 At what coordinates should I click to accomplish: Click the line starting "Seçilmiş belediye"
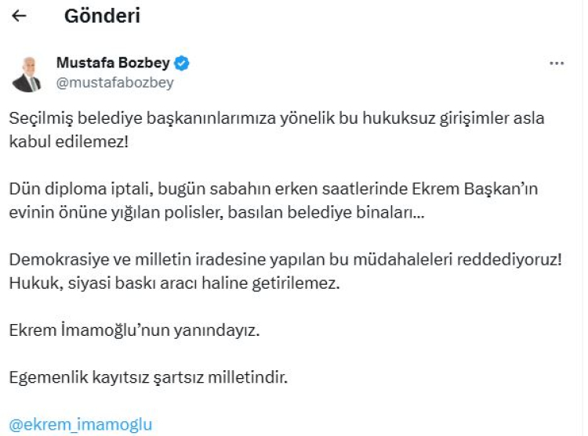tap(277, 118)
